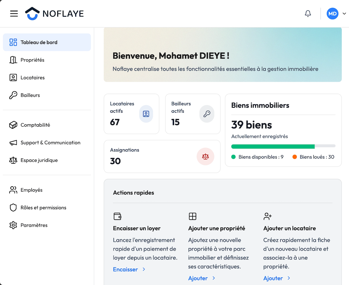Open the Bailleurs actifs 15 card
The image size is (349, 285).
[x=193, y=114]
